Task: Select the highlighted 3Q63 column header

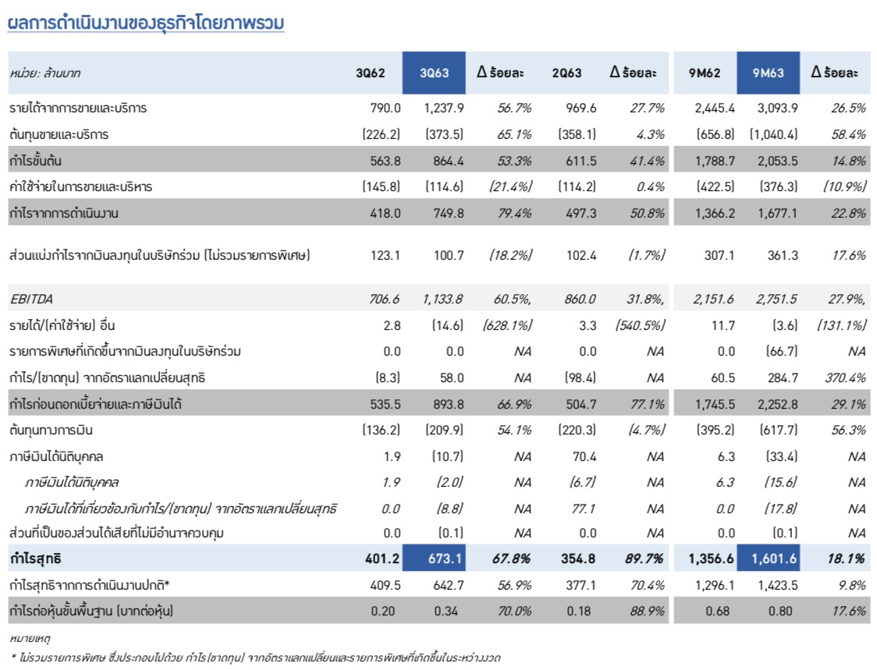Action: pyautogui.click(x=434, y=73)
